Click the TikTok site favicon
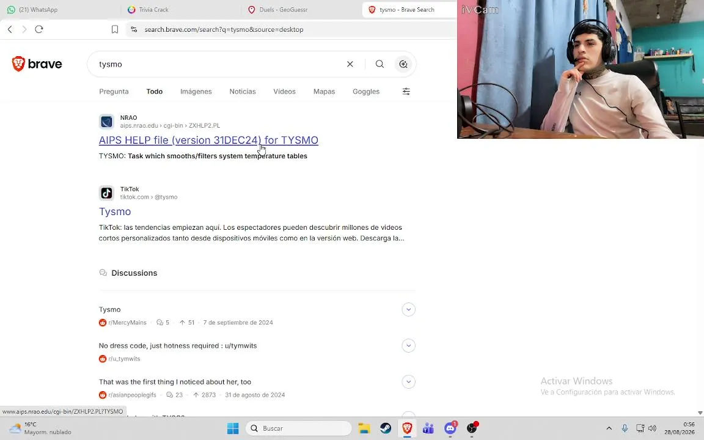Viewport: 704px width, 440px height. tap(106, 193)
